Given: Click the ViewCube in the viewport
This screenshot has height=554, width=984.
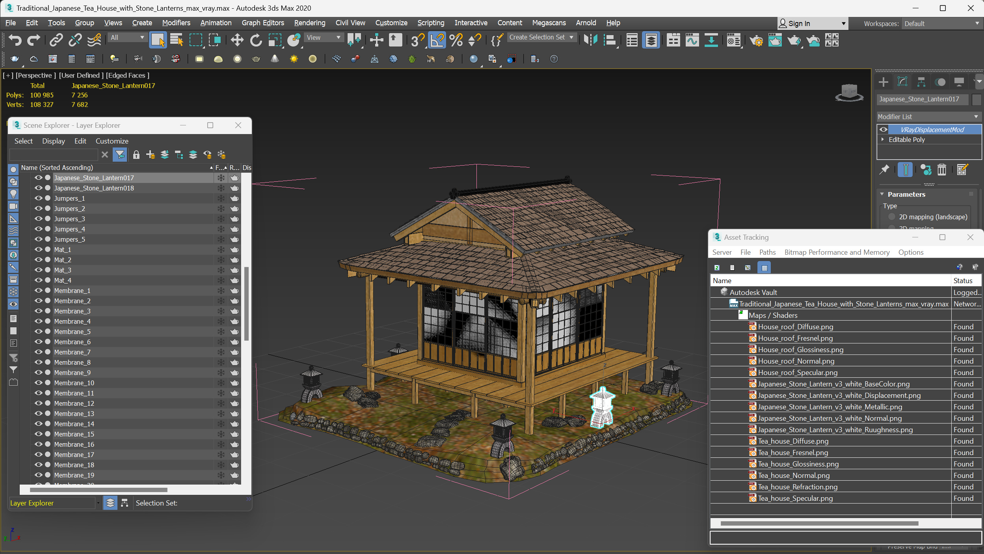Looking at the screenshot, I should coord(849,93).
